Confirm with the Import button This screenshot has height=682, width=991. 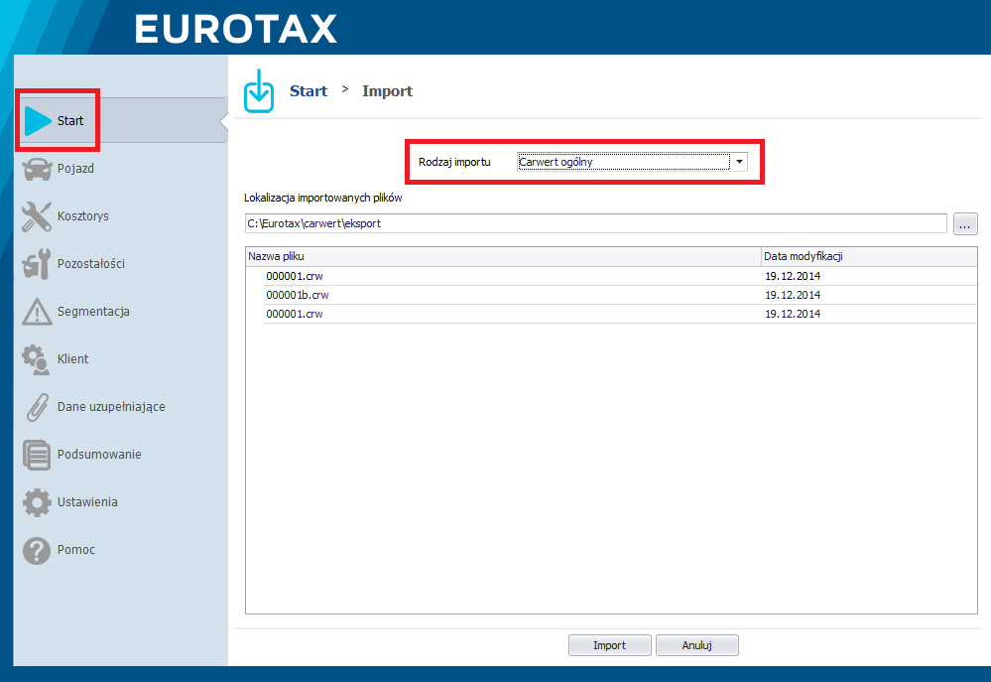(609, 645)
